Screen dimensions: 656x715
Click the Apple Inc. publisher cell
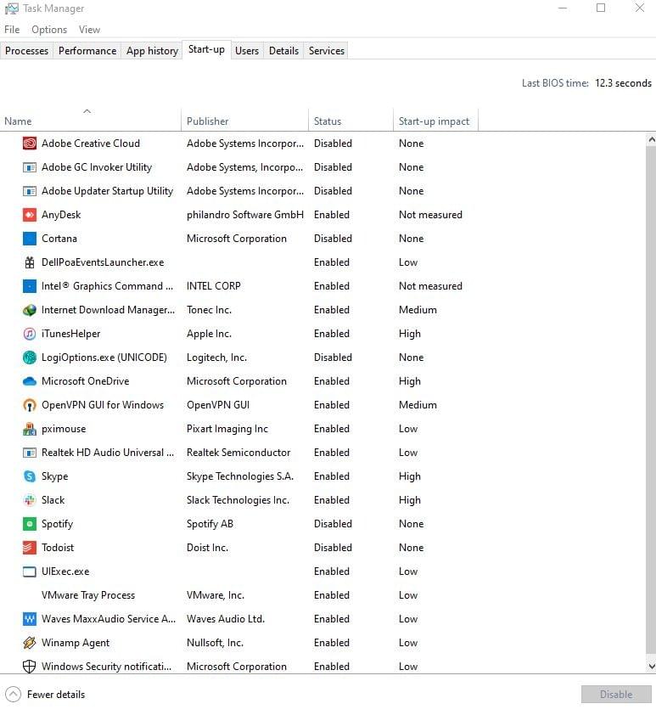[209, 334]
